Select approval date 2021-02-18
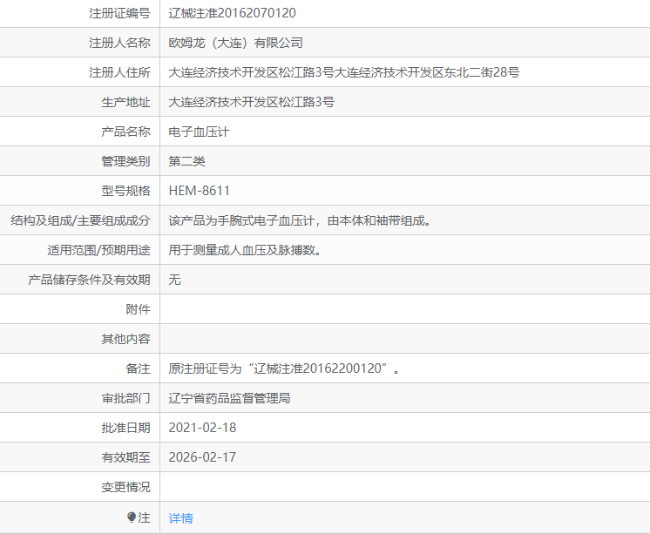Screen dimensions: 650x534 [x=202, y=428]
